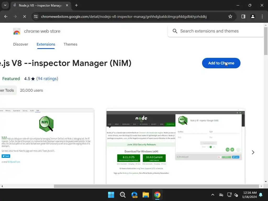Open the 94 ratings link
Image resolution: width=268 pixels, height=201 pixels.
[x=47, y=79]
